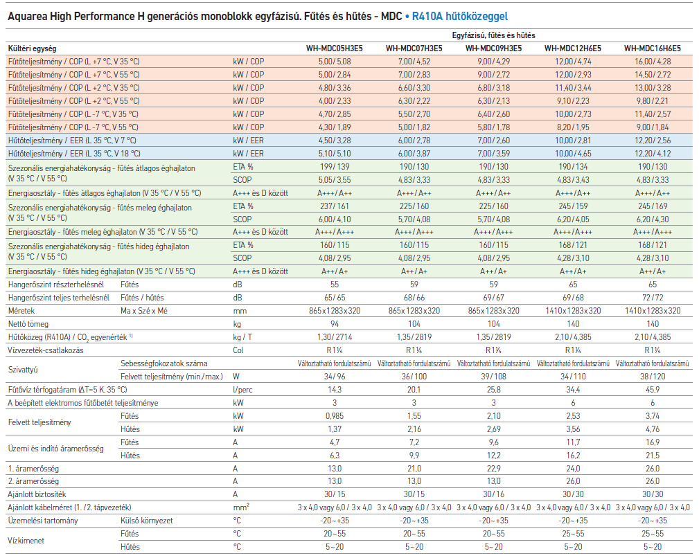Click flow rate value 45,9
The image size is (699, 558).
tap(653, 390)
